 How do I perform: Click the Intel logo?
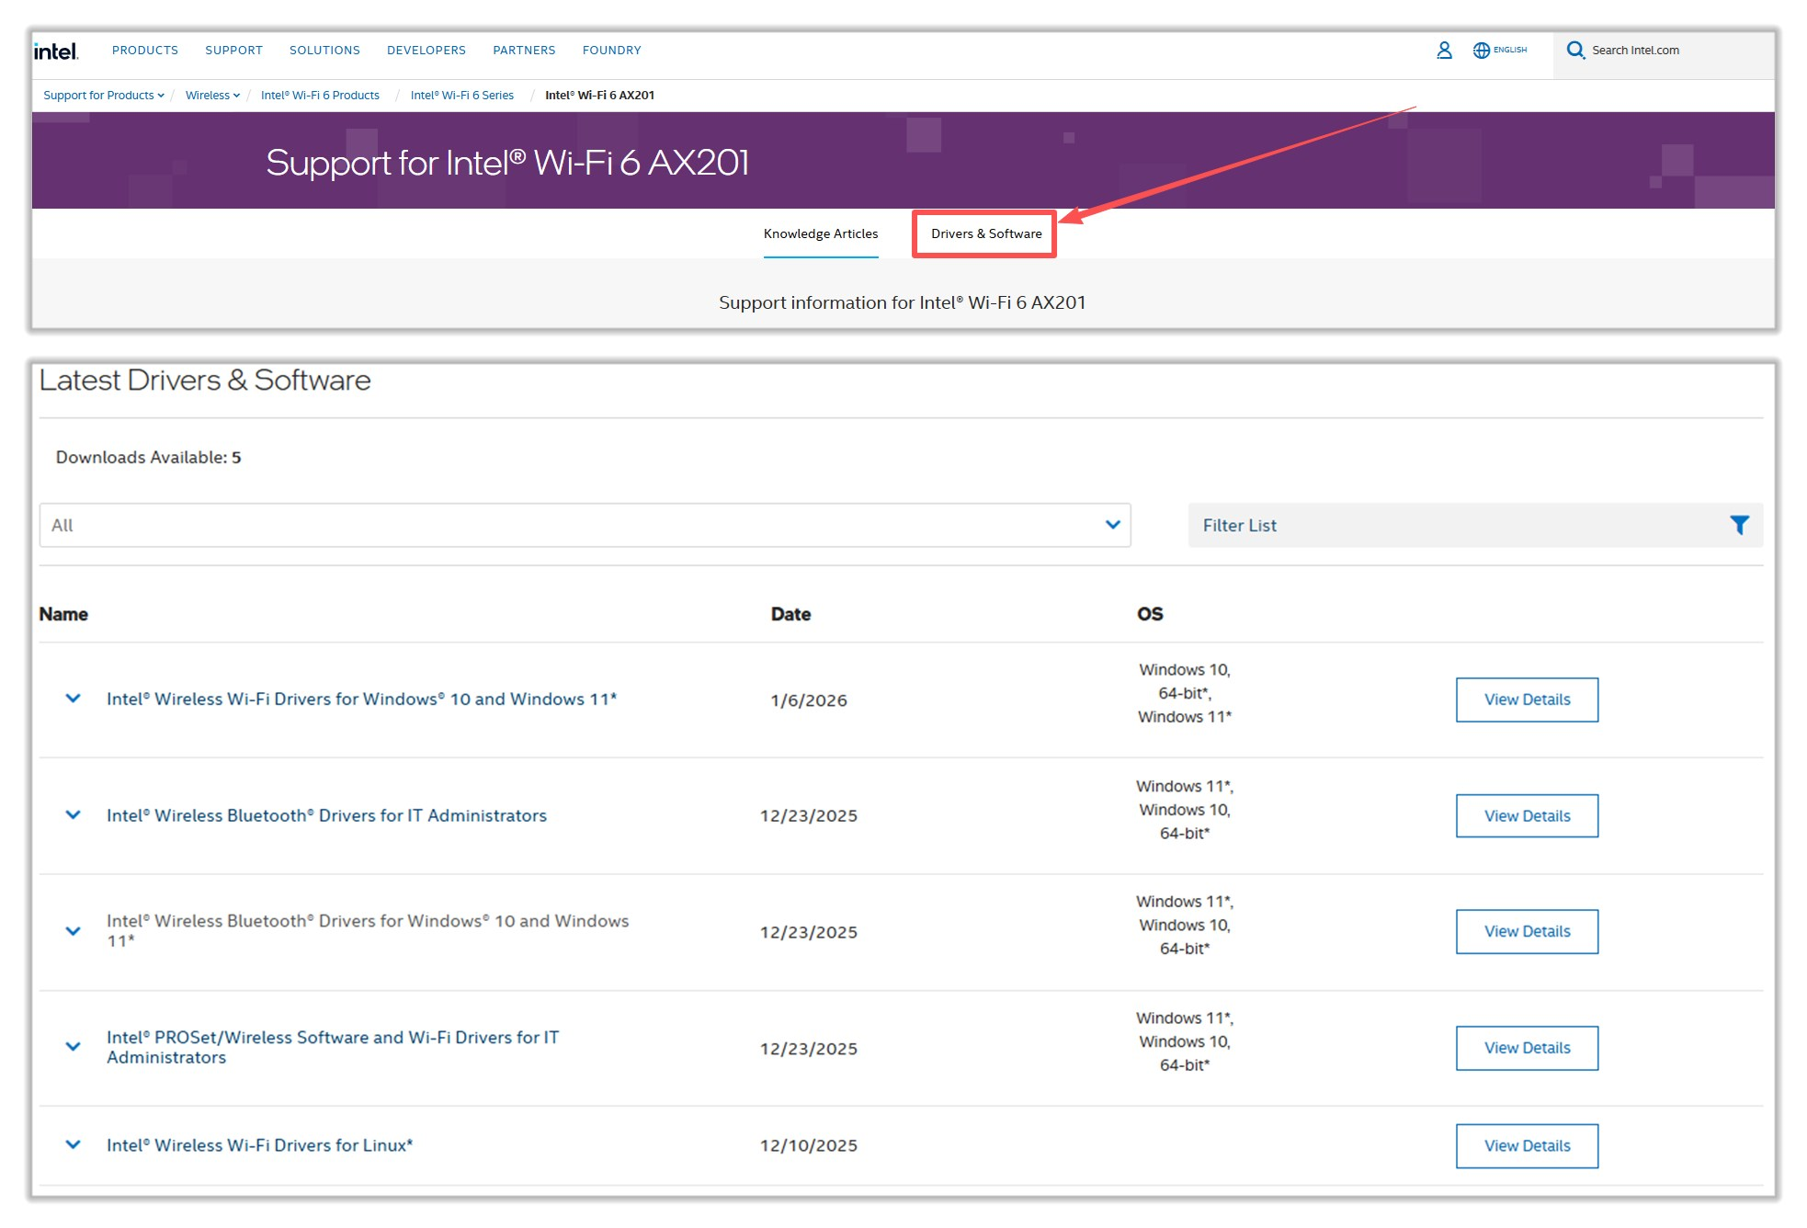[56, 51]
